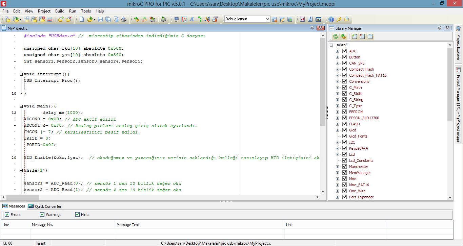Toggle the One_Wire library checkbox
The width and height of the screenshot is (463, 246).
coord(345,191)
